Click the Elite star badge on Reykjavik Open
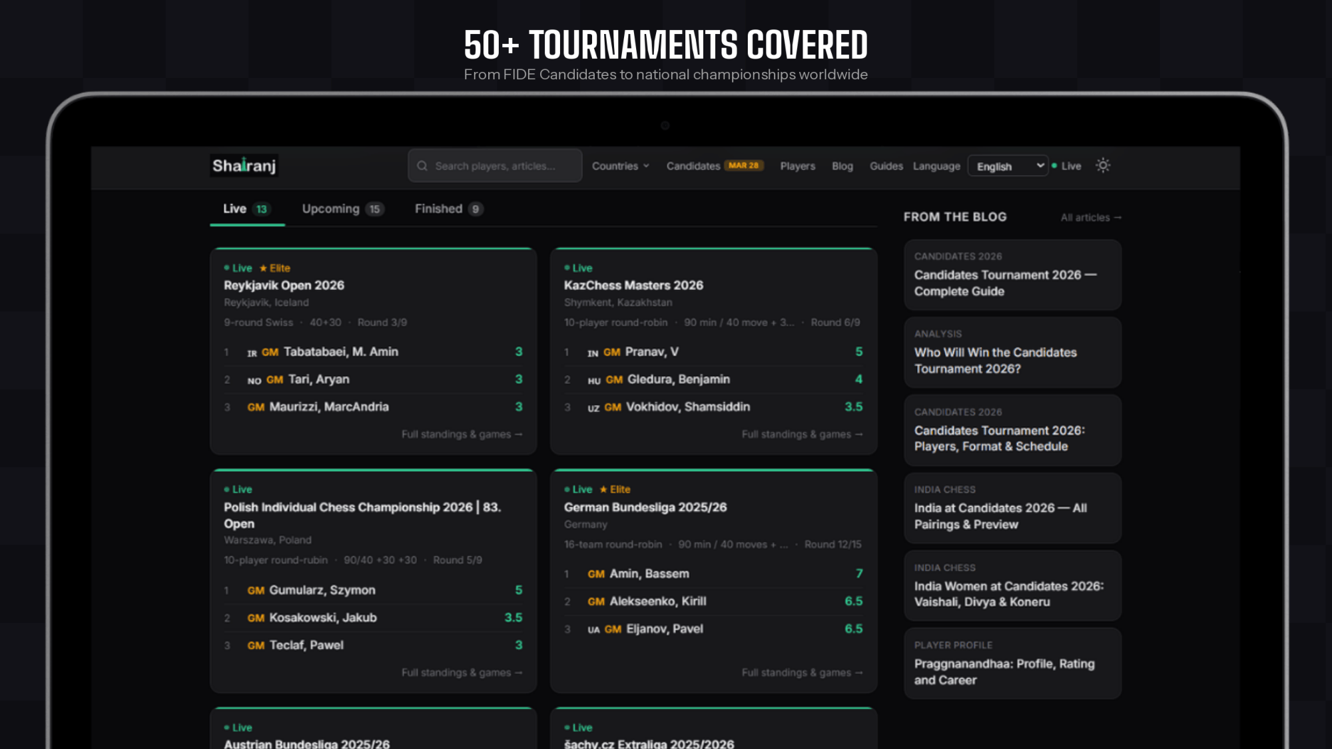Viewport: 1332px width, 749px height. (x=275, y=268)
